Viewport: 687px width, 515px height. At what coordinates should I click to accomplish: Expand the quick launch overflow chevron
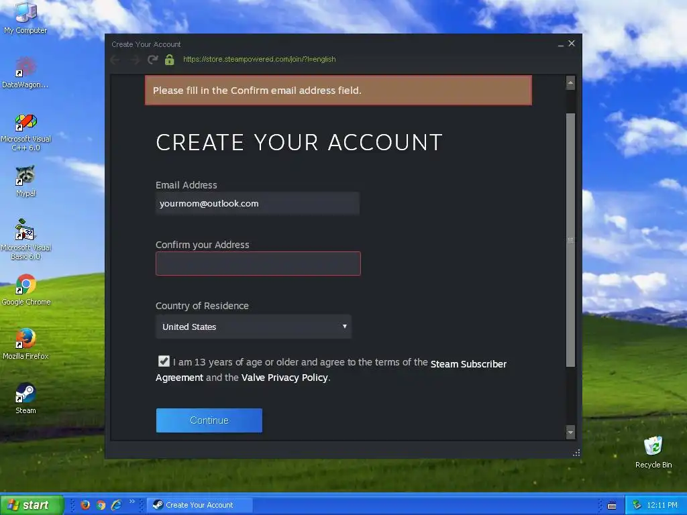point(132,502)
